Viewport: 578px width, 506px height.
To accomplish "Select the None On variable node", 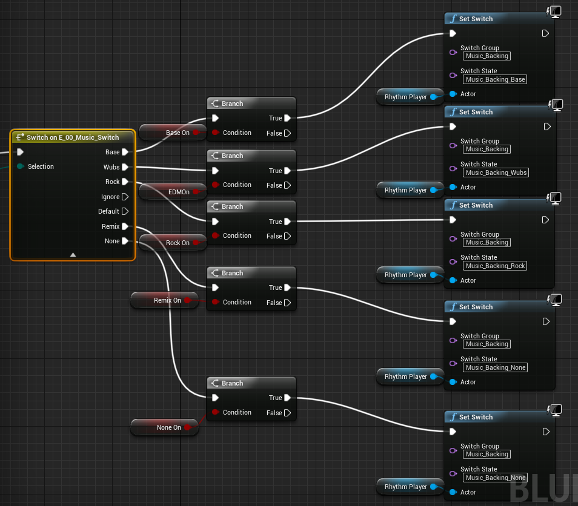I will pyautogui.click(x=164, y=427).
